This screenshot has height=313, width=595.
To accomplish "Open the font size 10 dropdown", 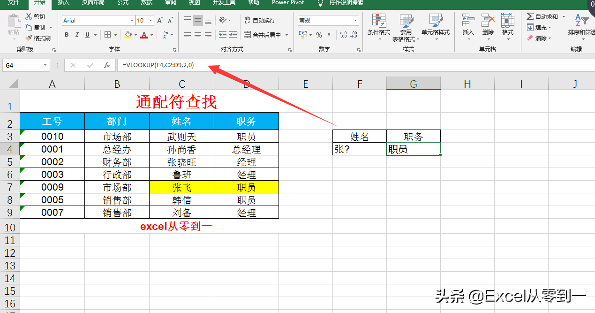I will point(151,21).
